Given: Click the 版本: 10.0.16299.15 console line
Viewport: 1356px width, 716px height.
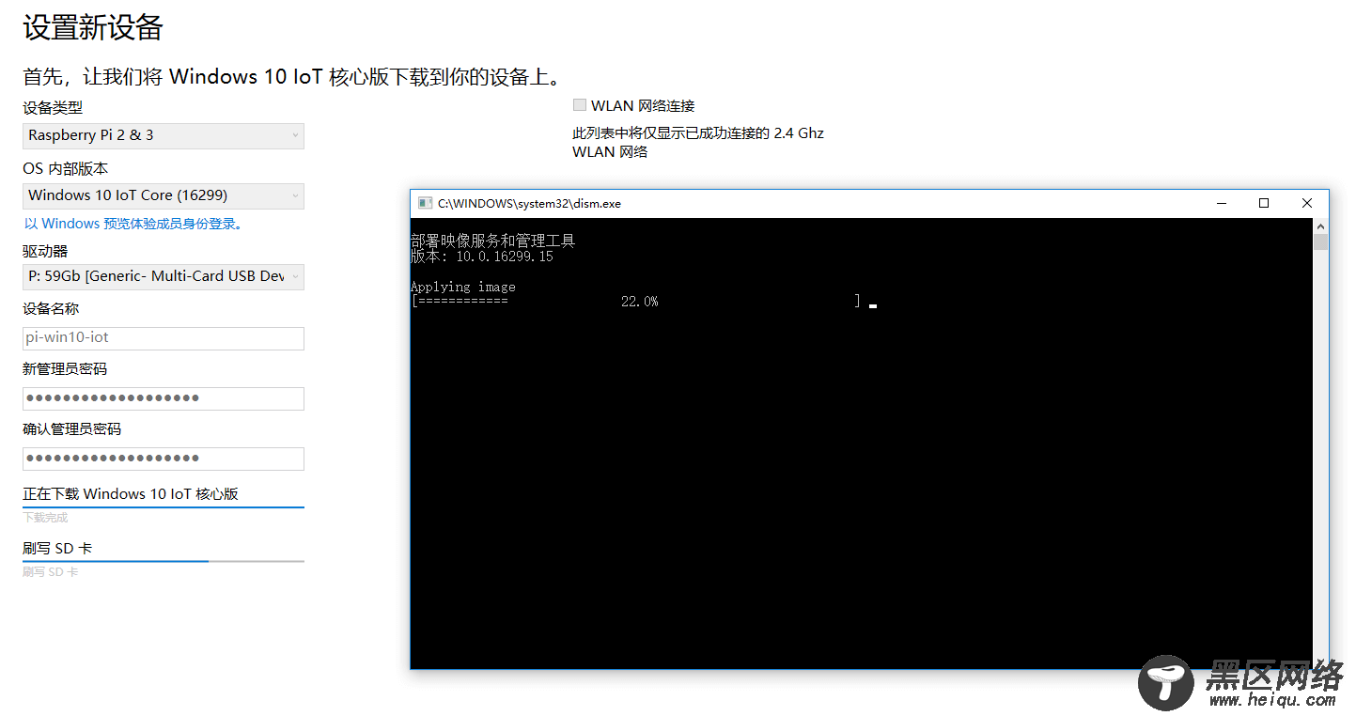Looking at the screenshot, I should tap(482, 257).
